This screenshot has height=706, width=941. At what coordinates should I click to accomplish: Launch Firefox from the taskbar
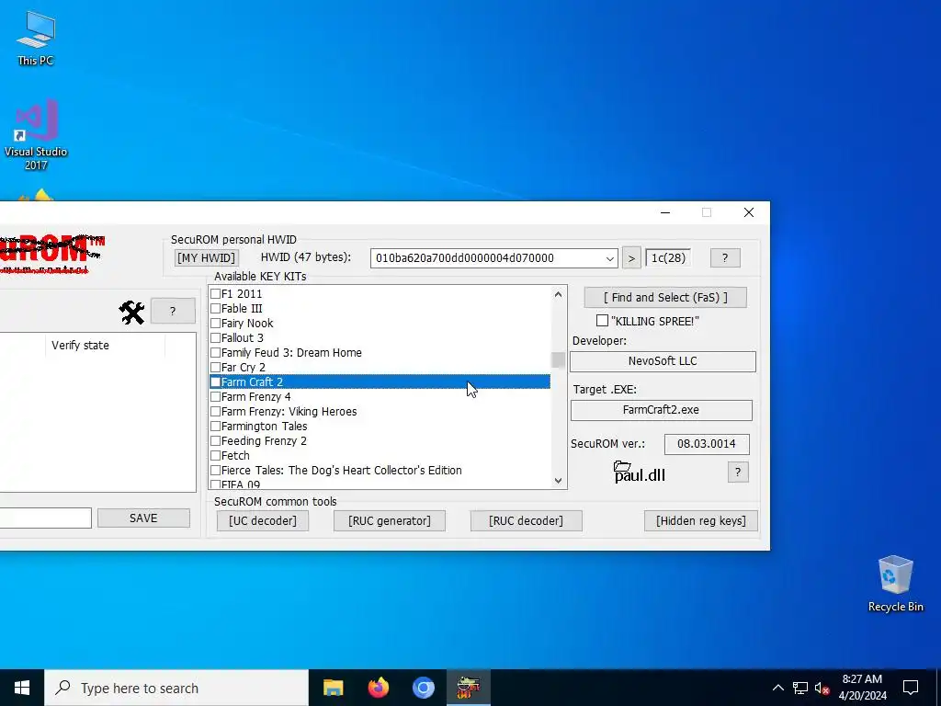(x=378, y=688)
